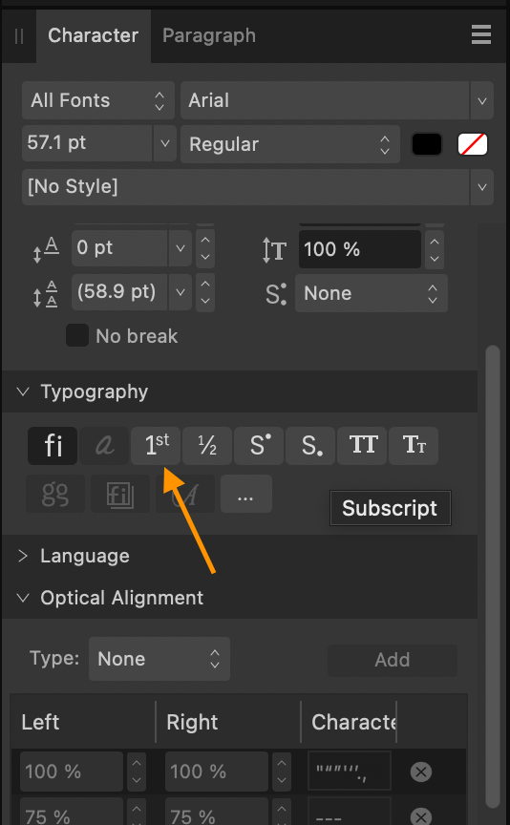
Task: Switch to the Paragraph tab
Action: click(209, 35)
